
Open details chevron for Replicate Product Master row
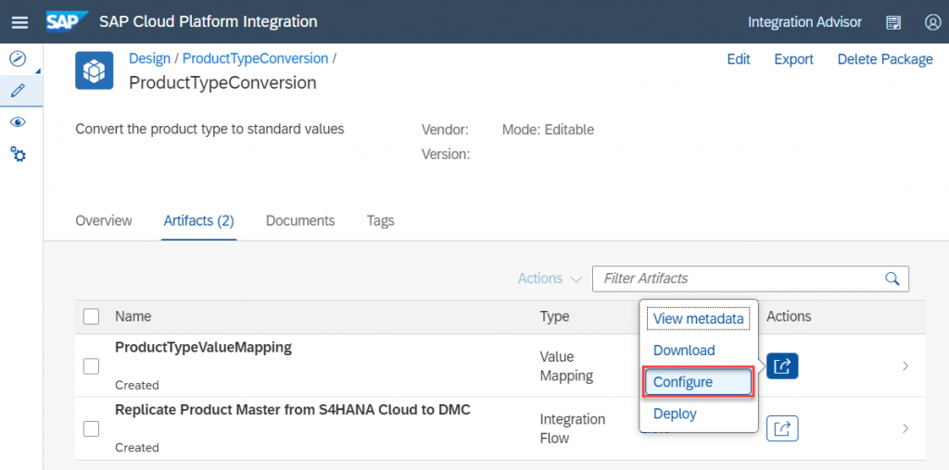pyautogui.click(x=905, y=429)
